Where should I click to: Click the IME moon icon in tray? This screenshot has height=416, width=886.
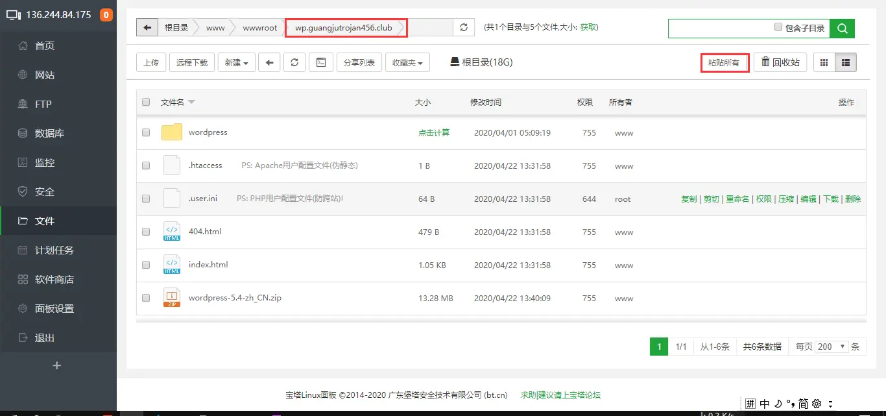[x=778, y=403]
